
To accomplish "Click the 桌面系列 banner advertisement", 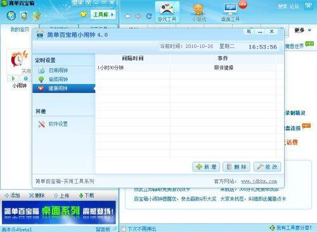I will tap(59, 212).
